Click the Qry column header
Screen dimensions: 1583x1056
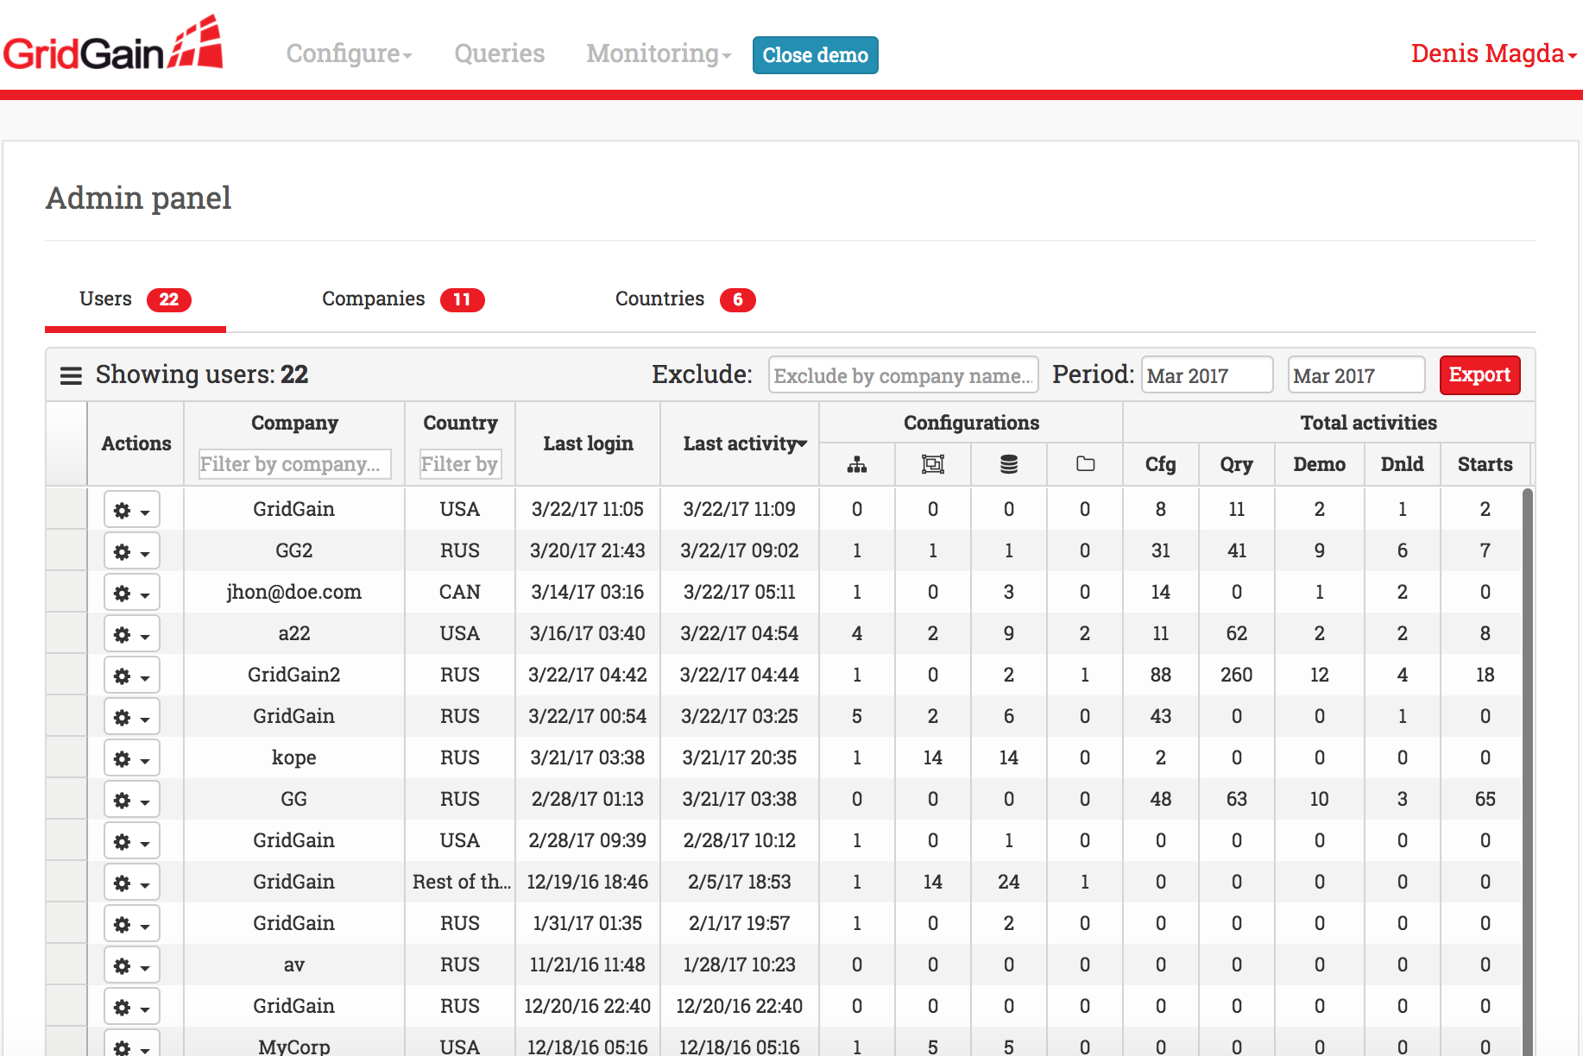pos(1236,464)
